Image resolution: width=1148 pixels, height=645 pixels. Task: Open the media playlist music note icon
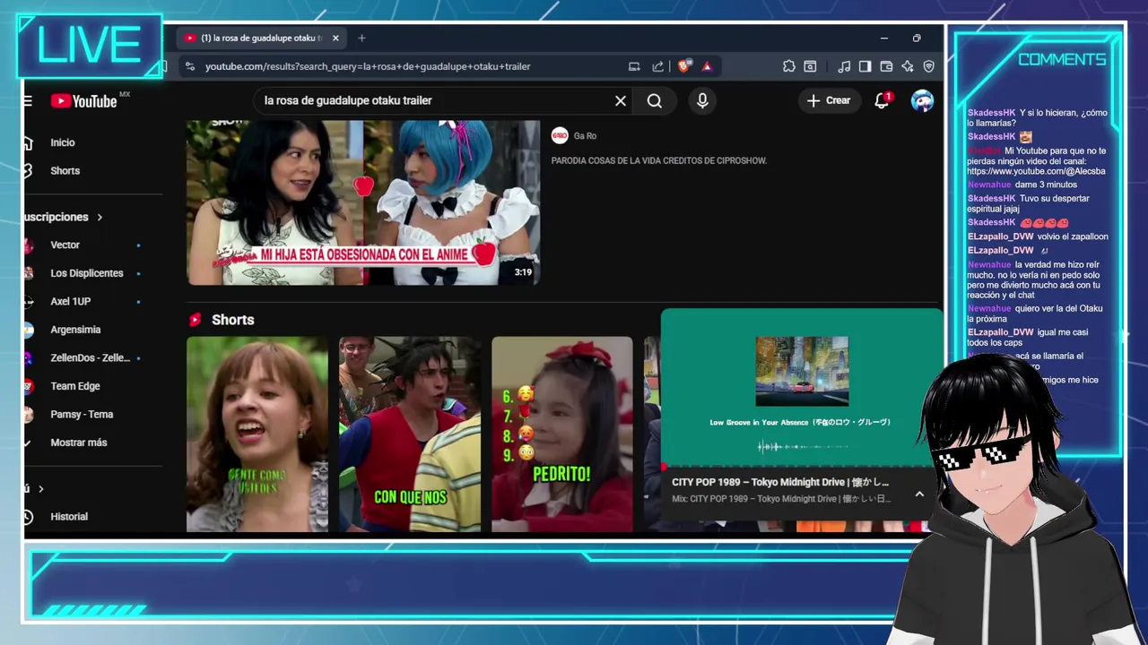tap(844, 66)
